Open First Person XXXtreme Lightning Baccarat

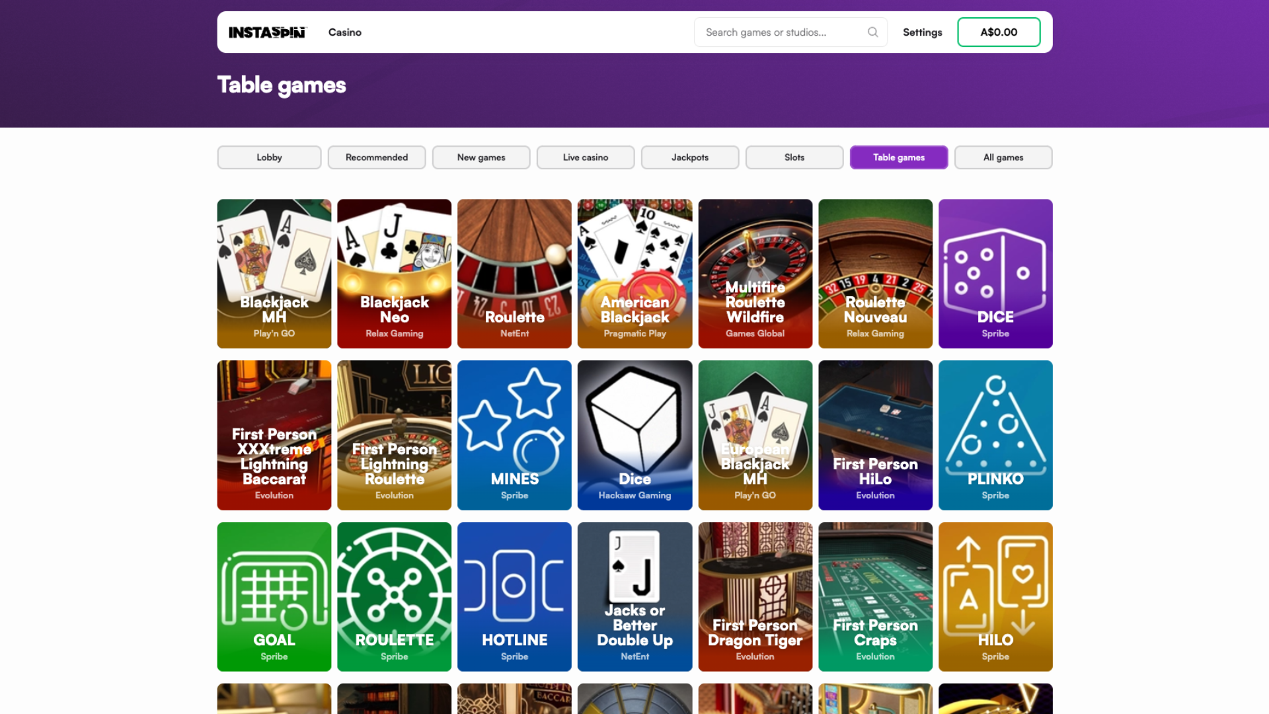(x=274, y=435)
